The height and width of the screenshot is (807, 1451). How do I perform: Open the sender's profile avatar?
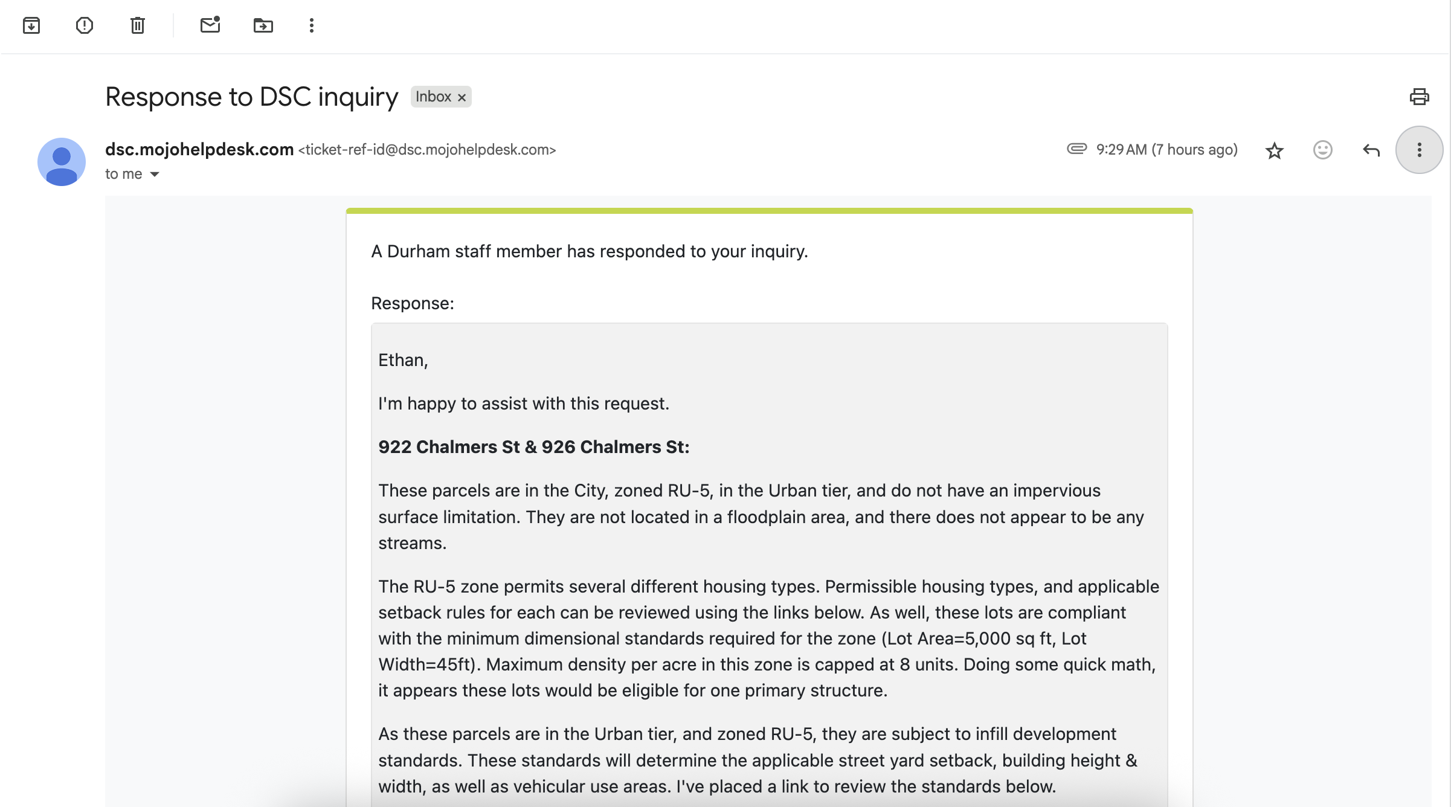click(62, 162)
